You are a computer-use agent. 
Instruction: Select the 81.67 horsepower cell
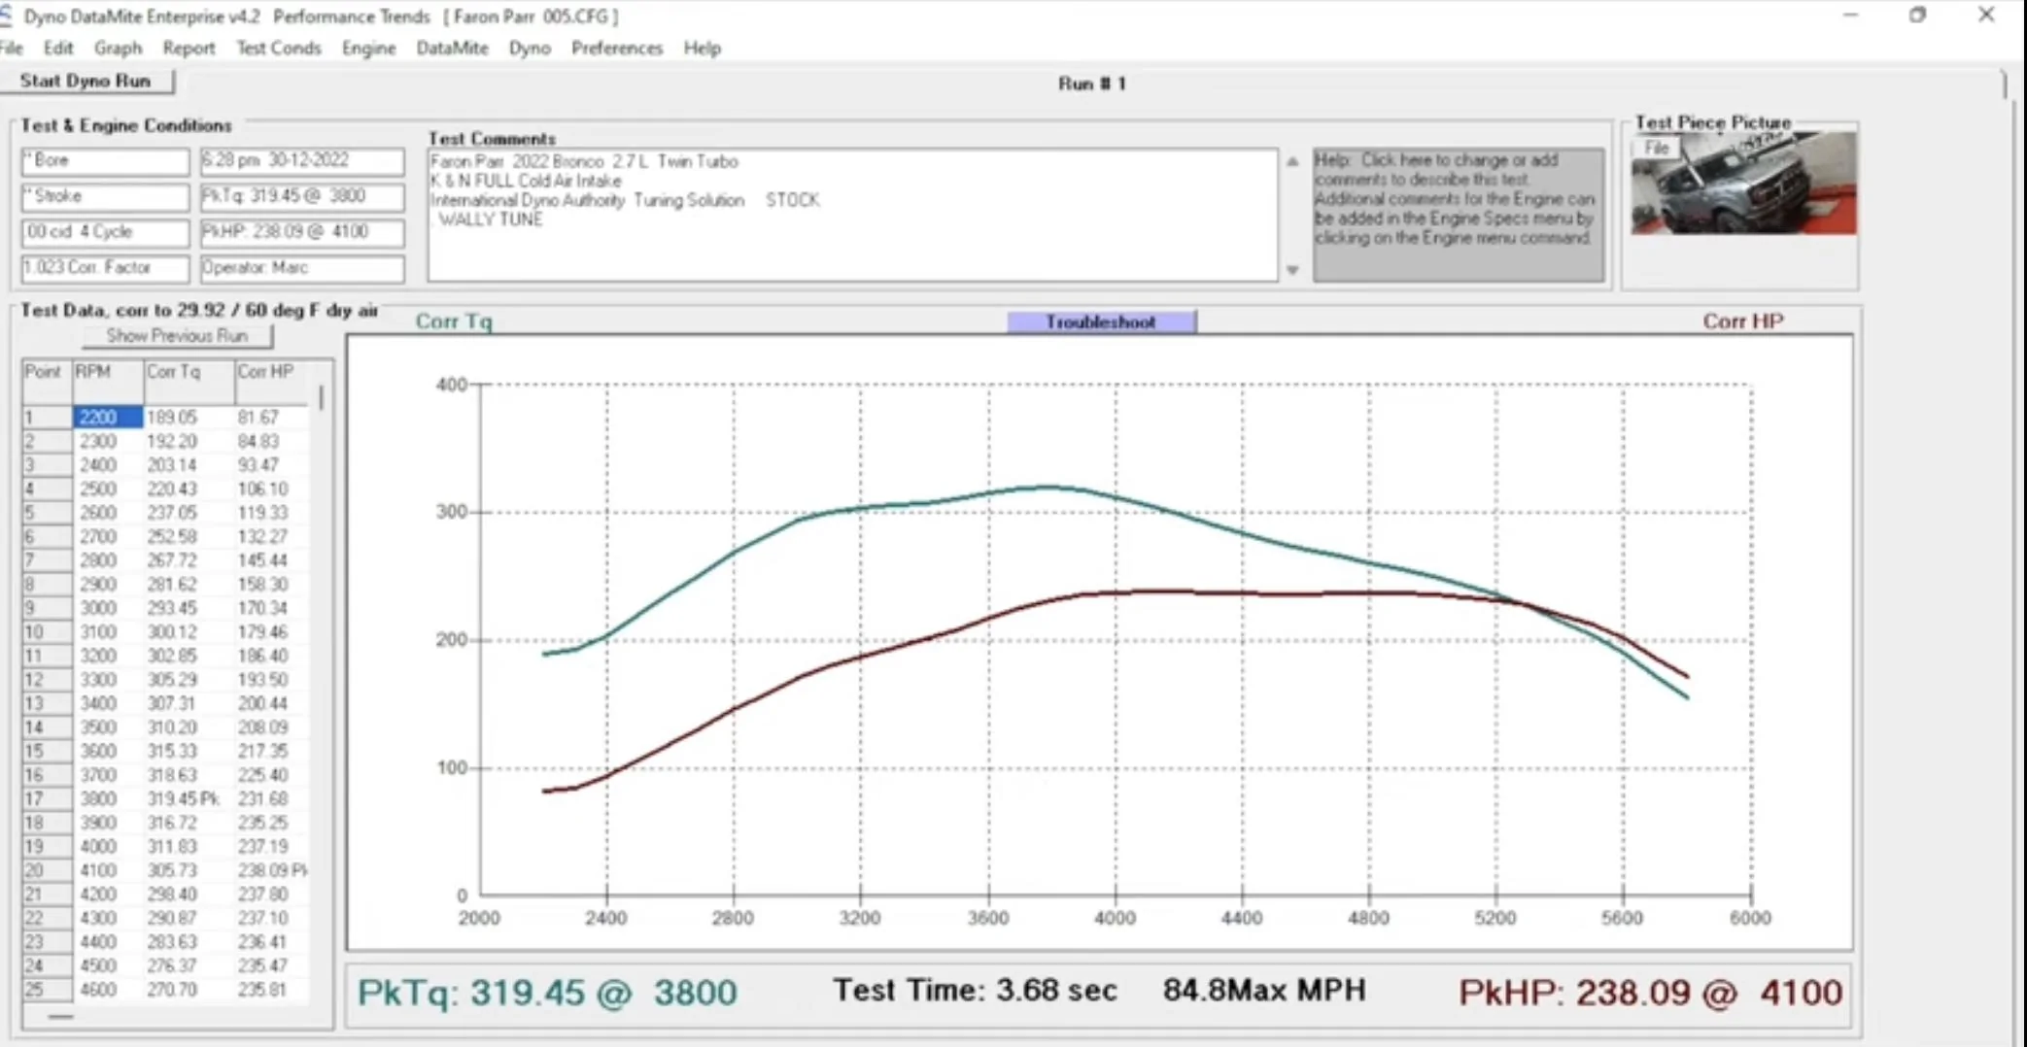(x=272, y=418)
